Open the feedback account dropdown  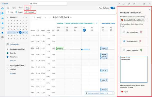134,20
